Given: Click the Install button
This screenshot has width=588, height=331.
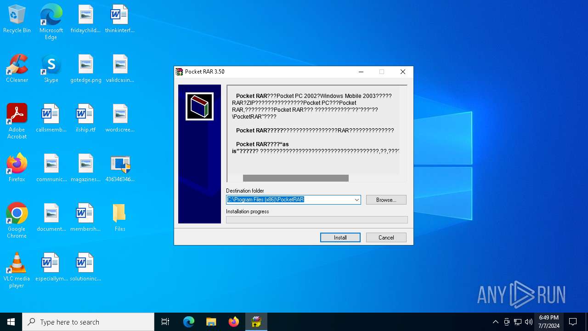Looking at the screenshot, I should [340, 238].
